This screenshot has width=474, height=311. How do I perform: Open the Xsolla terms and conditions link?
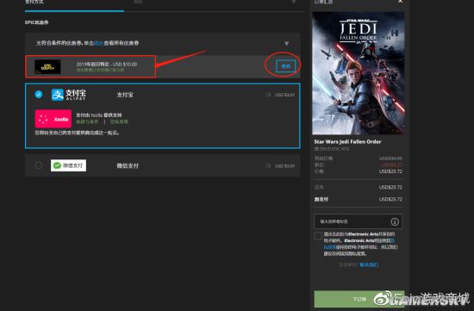(87, 121)
